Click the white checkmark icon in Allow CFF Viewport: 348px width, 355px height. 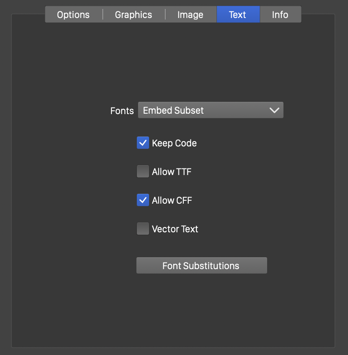point(143,200)
